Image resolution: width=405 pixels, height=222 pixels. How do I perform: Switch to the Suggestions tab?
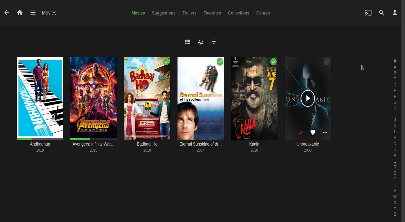(164, 13)
